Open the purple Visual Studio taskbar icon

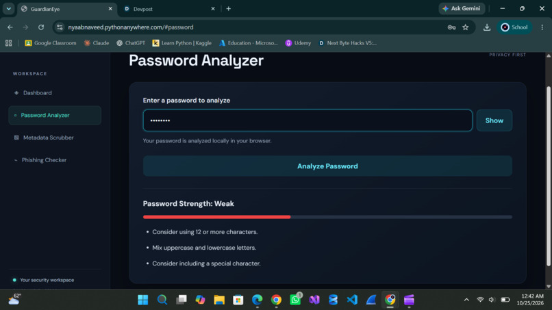click(x=314, y=300)
